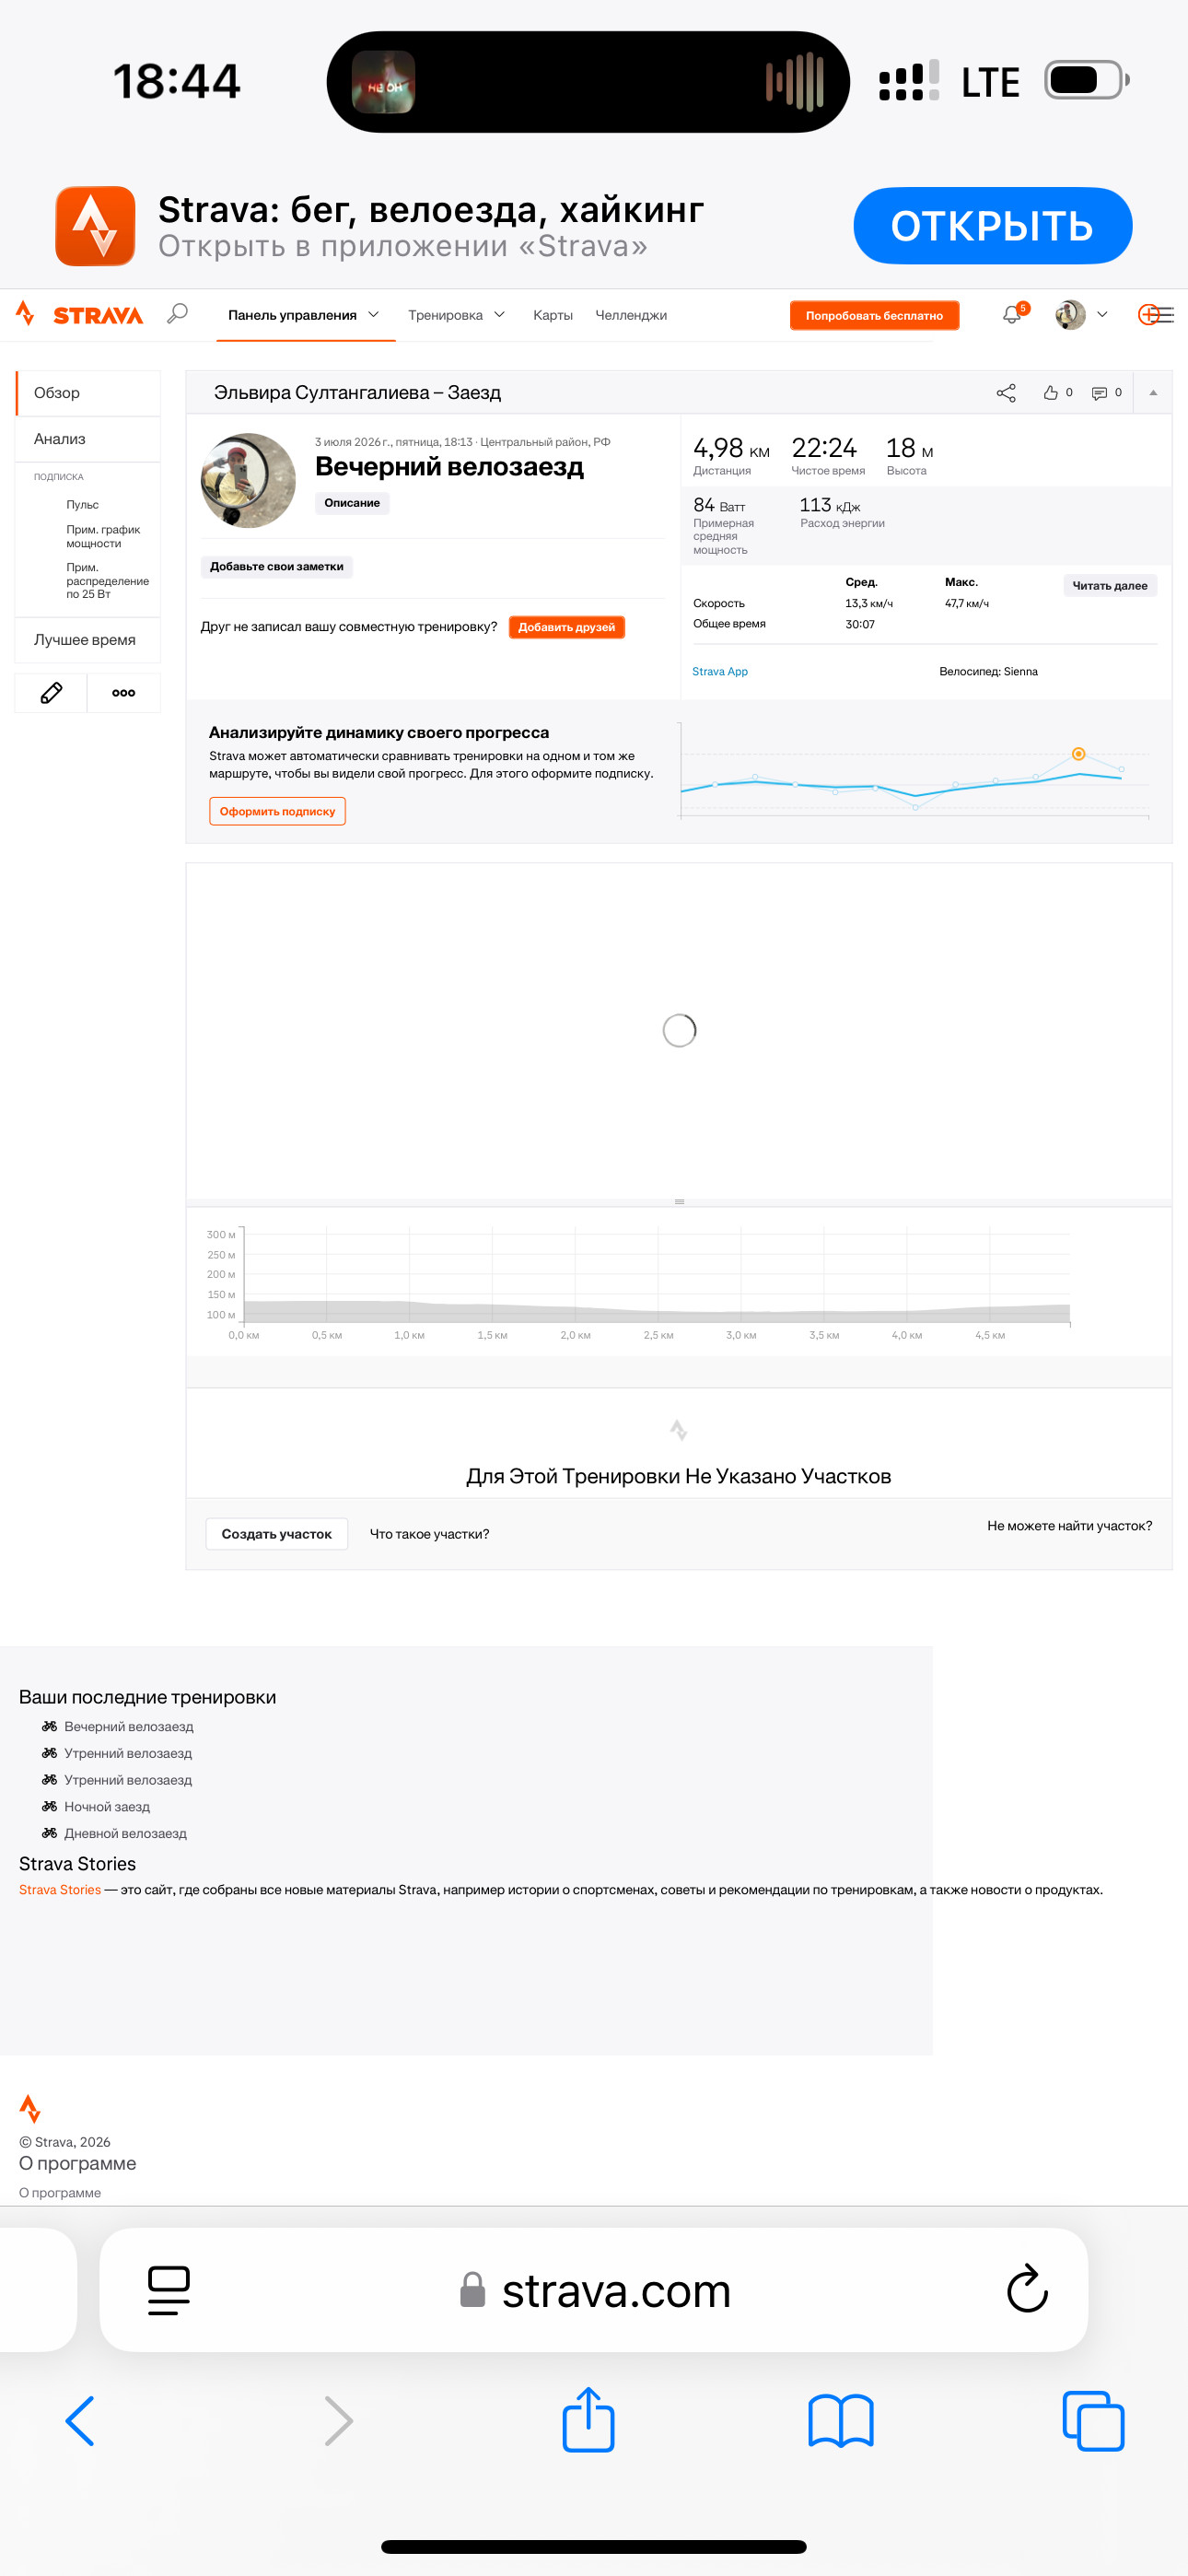The image size is (1188, 2576).
Task: Reload the strava.com page
Action: [x=1026, y=2289]
